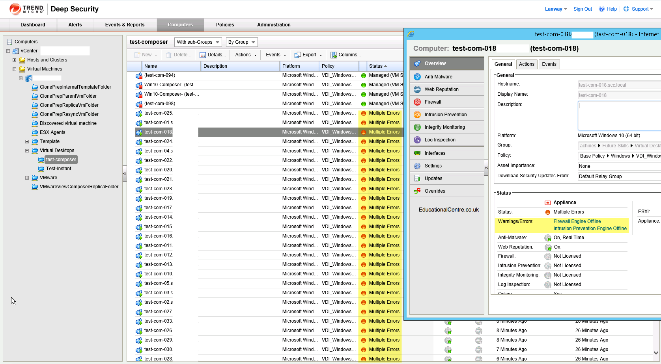The height and width of the screenshot is (364, 661).
Task: Select the ESX Agents folder
Action: (x=52, y=132)
